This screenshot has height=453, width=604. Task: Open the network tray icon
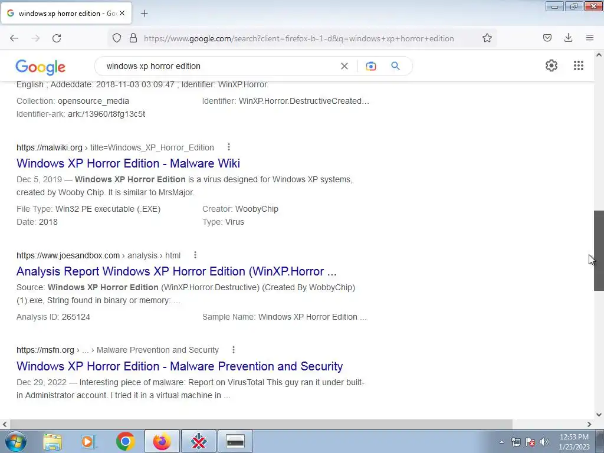pos(516,442)
